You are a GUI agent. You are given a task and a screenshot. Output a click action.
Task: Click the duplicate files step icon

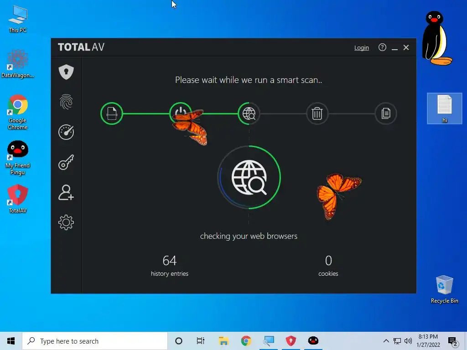[x=386, y=113]
